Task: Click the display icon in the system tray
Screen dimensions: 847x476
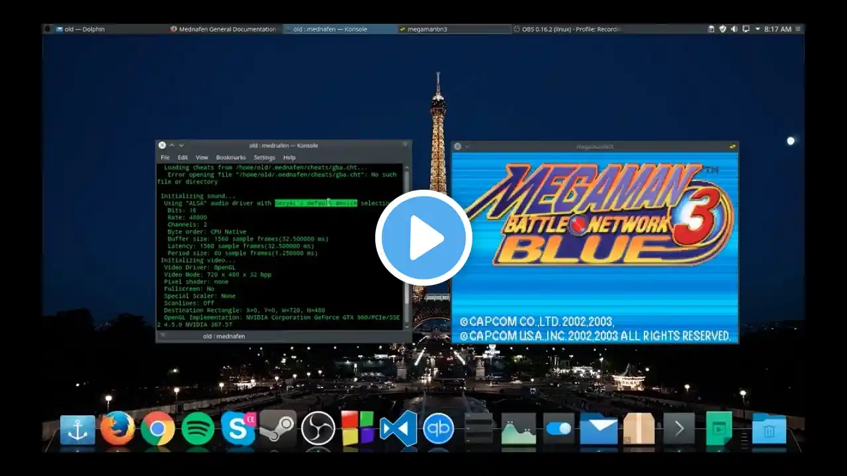Action: click(746, 29)
